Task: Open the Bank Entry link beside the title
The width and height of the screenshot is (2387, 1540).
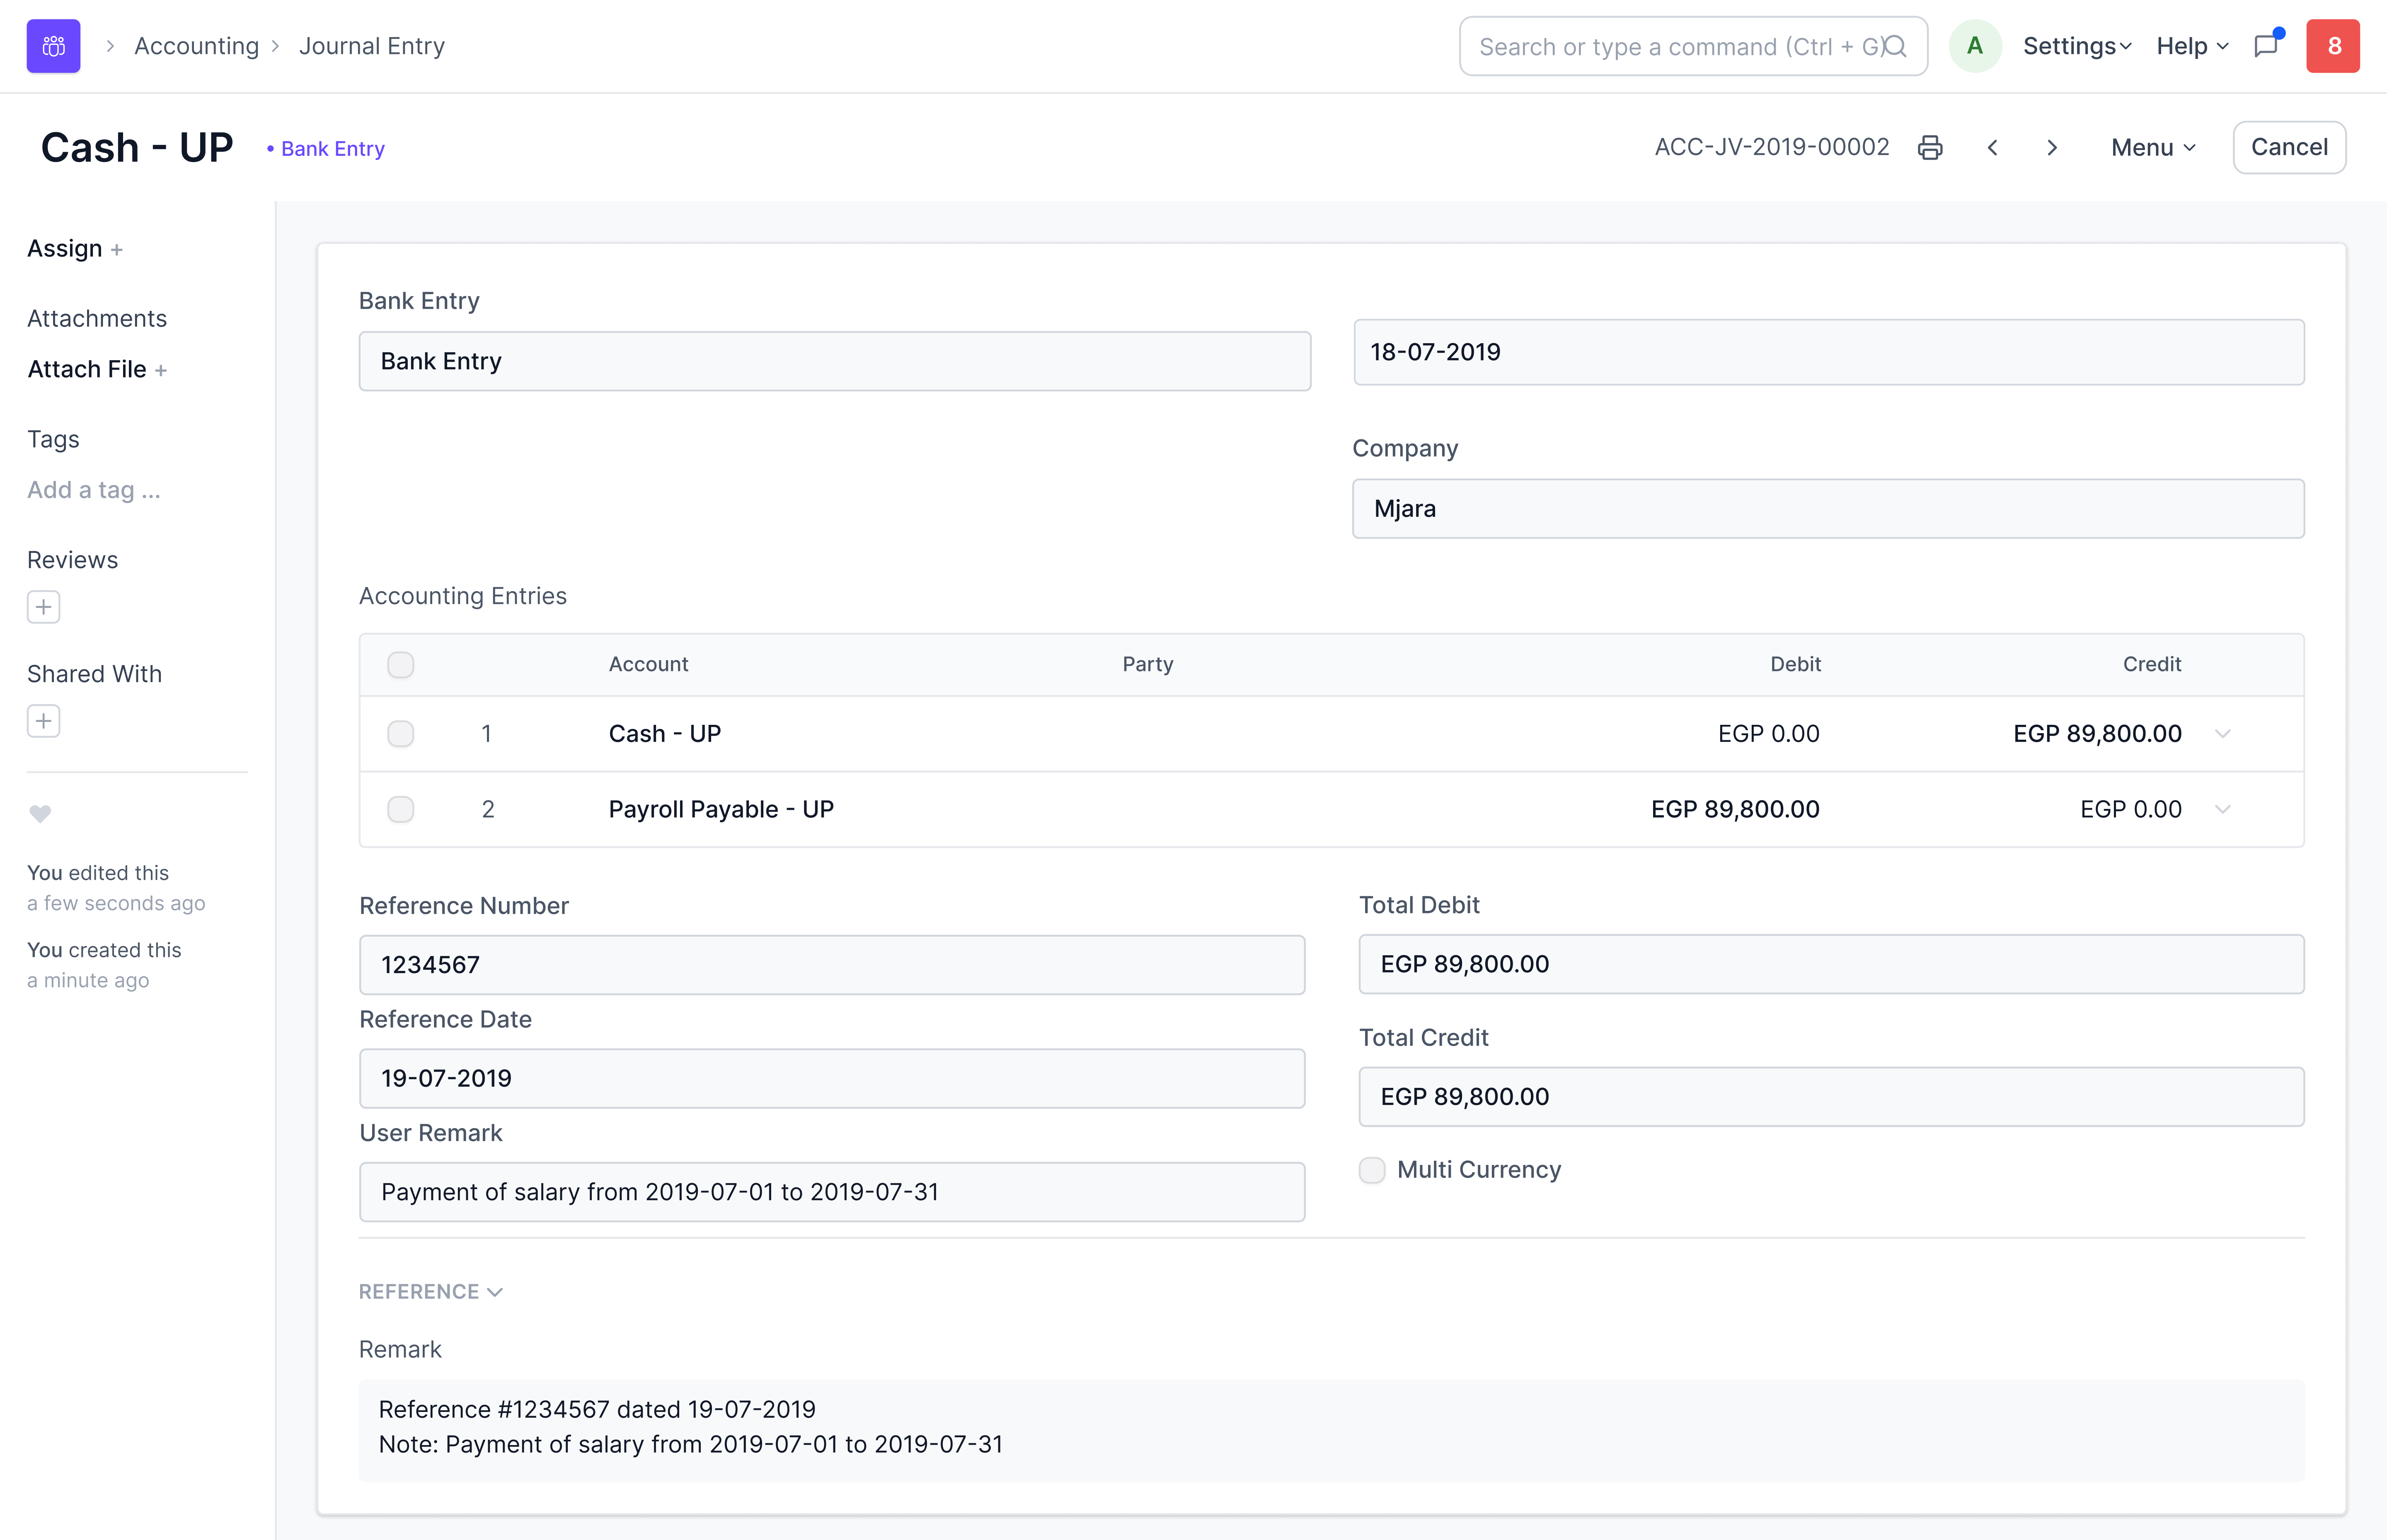Action: coord(331,148)
